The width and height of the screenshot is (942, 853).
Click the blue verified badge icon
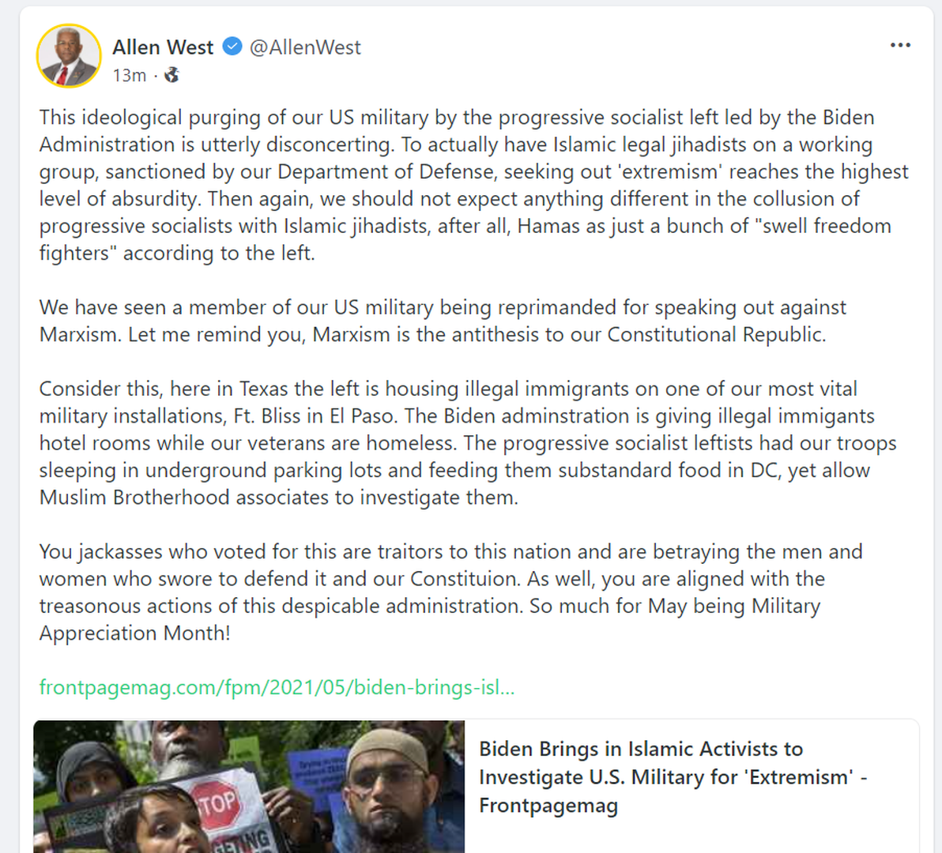coord(232,47)
